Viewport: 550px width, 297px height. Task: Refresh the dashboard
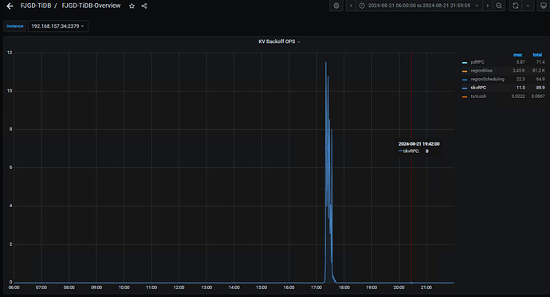pos(515,6)
